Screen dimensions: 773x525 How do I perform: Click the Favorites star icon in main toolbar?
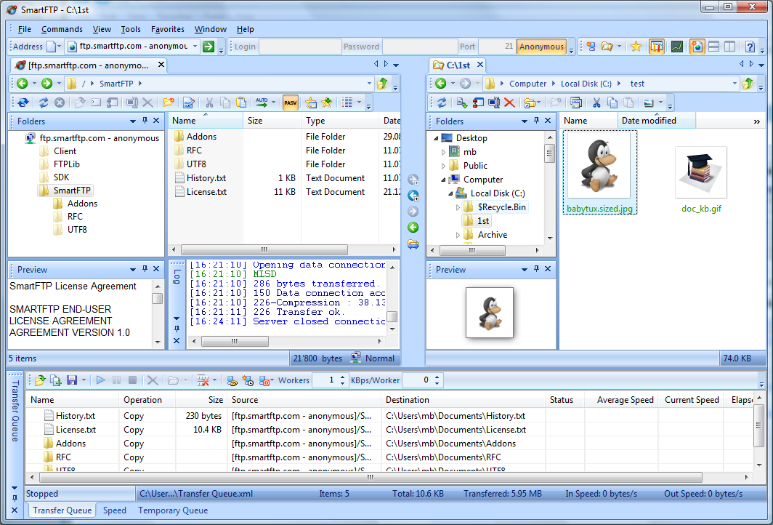[636, 47]
